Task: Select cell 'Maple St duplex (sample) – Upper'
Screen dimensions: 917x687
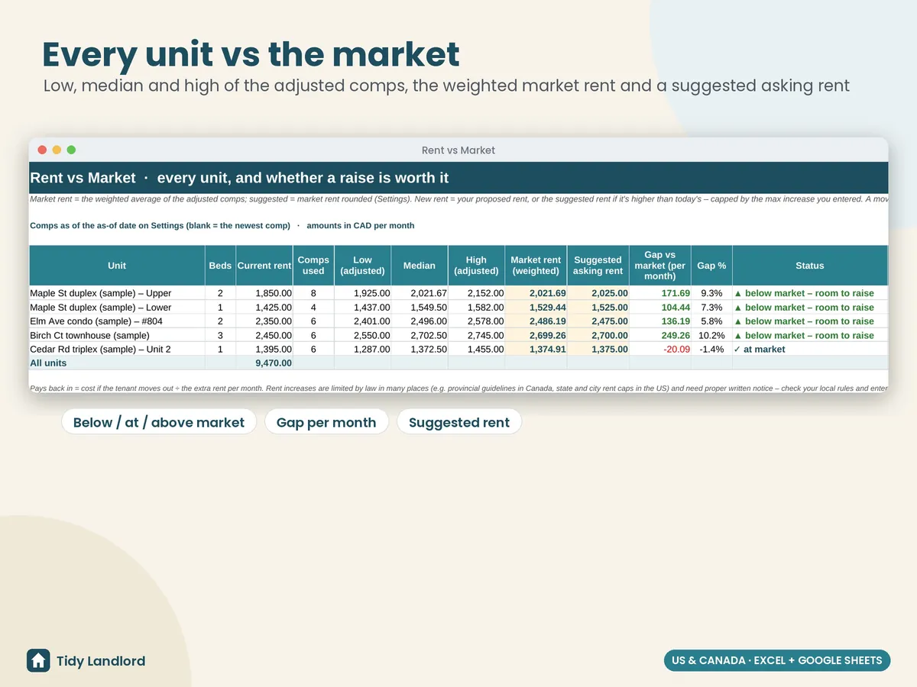Action: 117,293
